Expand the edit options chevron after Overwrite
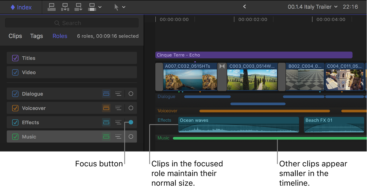Image resolution: width=367 pixels, height=191 pixels. (x=100, y=7)
